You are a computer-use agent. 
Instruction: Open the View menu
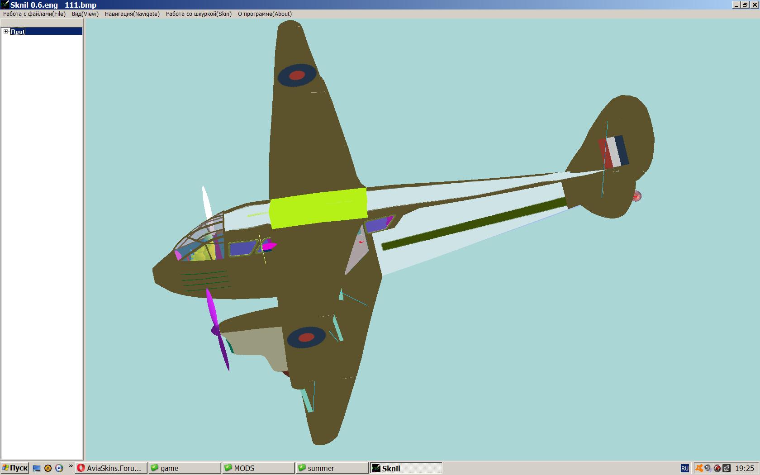click(85, 14)
